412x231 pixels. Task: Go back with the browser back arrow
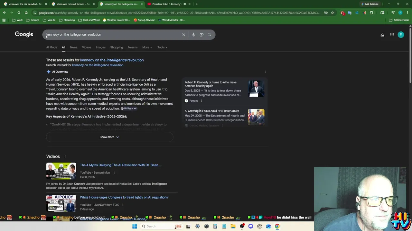pyautogui.click(x=4, y=13)
